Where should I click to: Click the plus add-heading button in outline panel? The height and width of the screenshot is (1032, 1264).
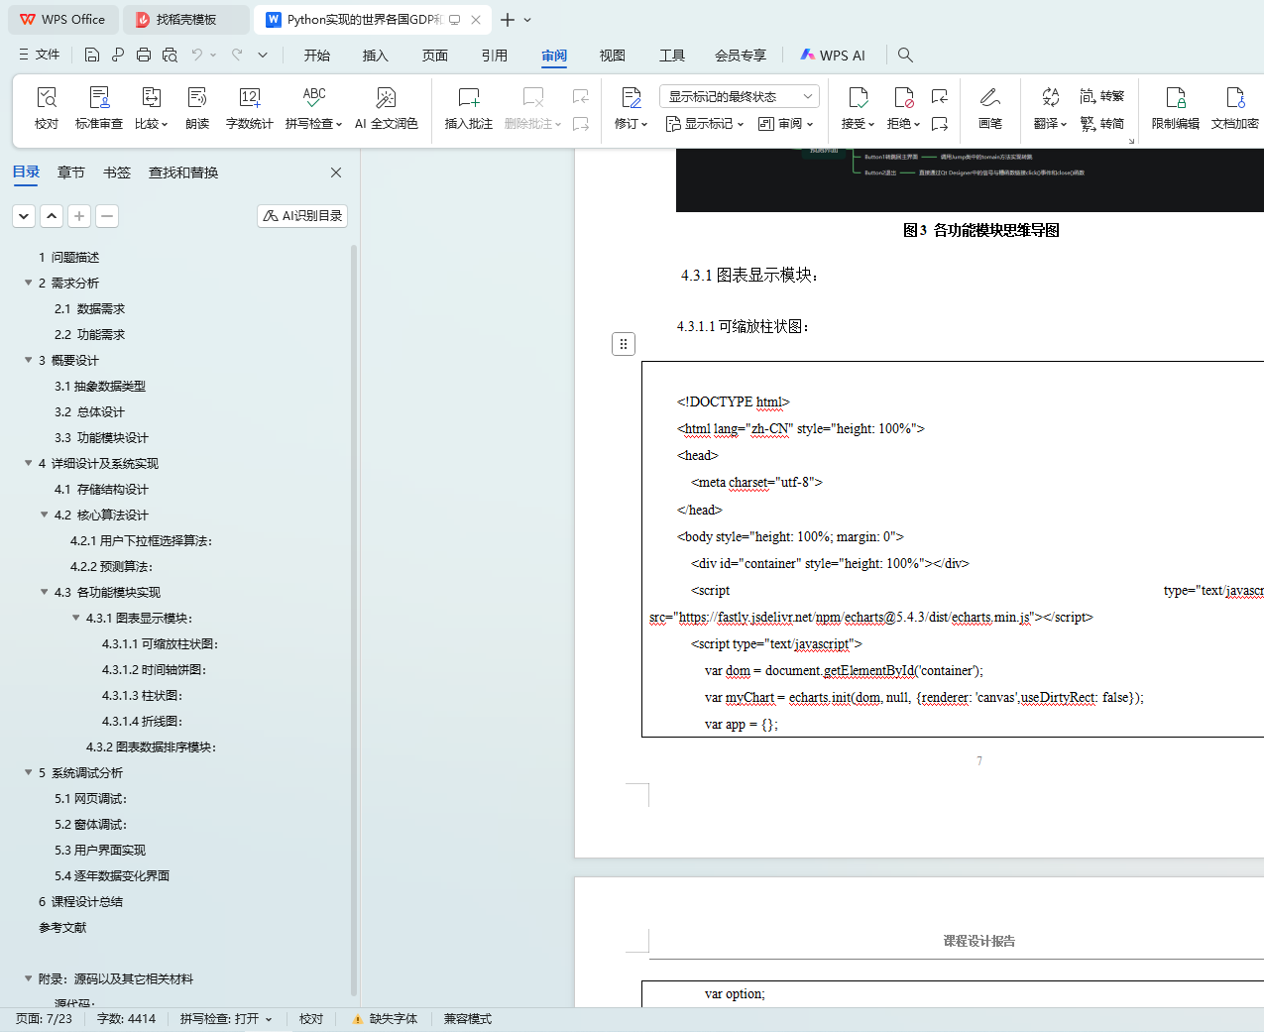(x=80, y=215)
